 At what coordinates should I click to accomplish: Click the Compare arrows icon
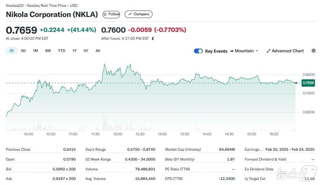pyautogui.click(x=130, y=14)
